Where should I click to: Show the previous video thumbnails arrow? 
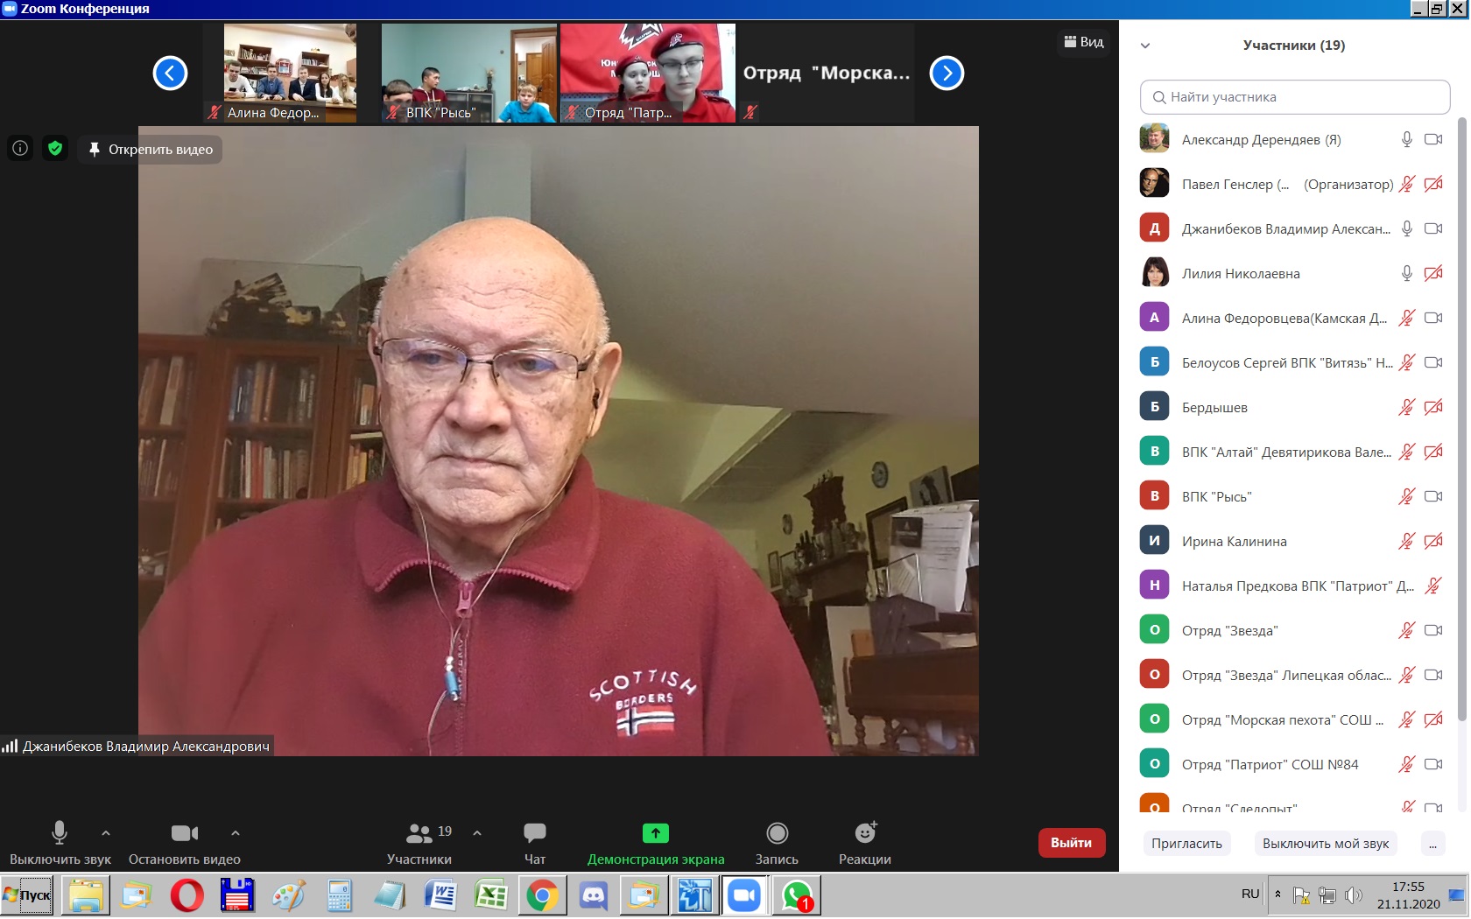coord(170,73)
